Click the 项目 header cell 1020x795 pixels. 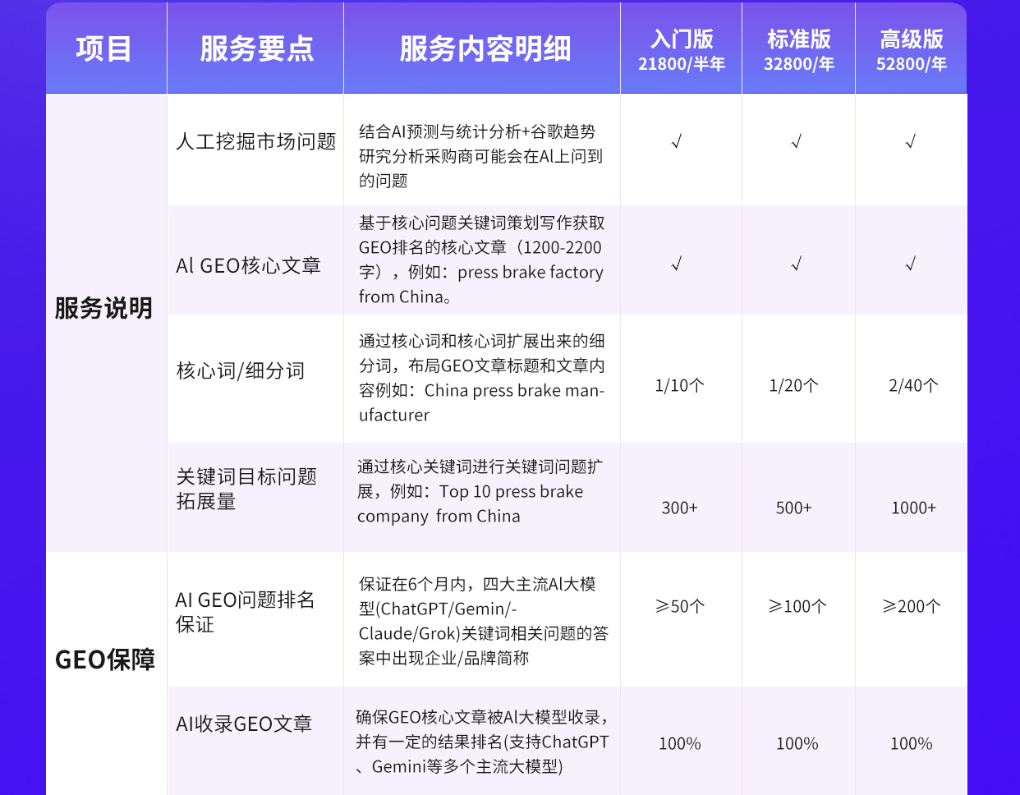point(104,49)
